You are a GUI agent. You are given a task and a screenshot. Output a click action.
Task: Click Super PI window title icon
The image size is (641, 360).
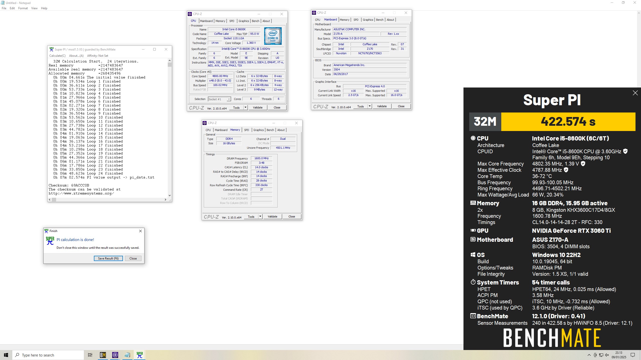pos(51,49)
